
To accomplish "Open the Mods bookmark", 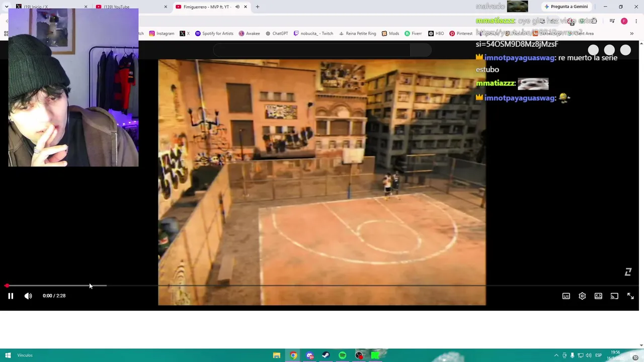I will [x=390, y=34].
